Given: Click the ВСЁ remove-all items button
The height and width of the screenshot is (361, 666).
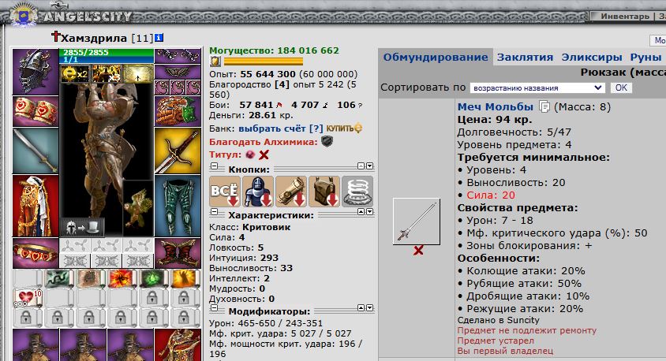Looking at the screenshot, I should 225,192.
